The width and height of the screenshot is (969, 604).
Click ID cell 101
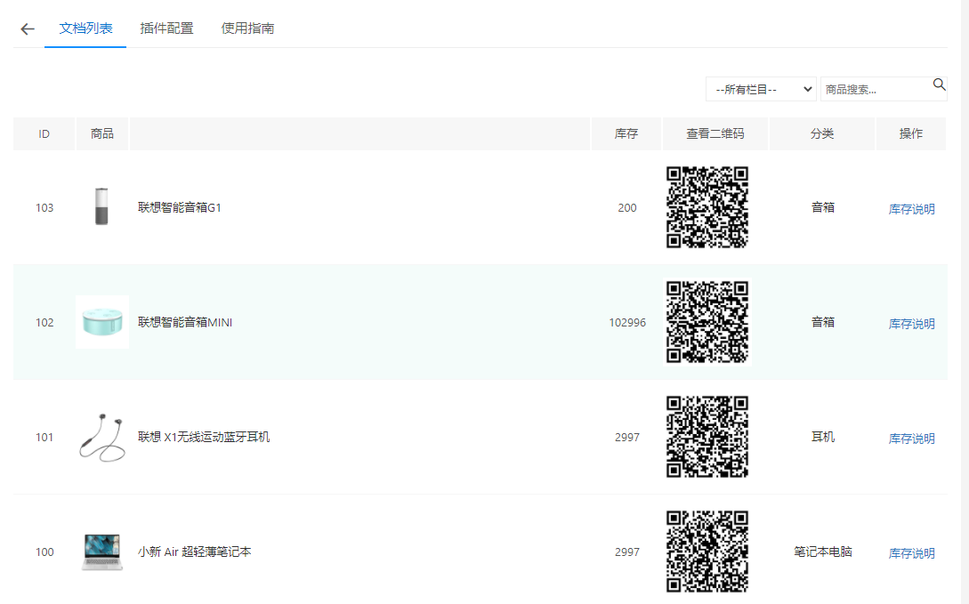point(44,438)
